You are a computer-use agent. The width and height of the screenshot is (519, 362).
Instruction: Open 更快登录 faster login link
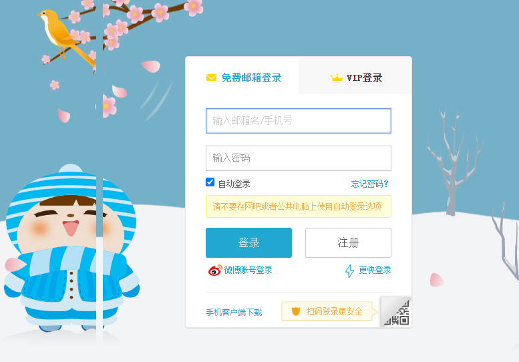click(x=375, y=270)
